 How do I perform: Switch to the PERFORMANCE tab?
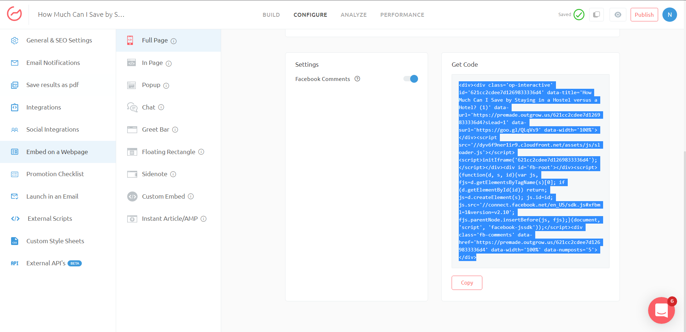[402, 15]
